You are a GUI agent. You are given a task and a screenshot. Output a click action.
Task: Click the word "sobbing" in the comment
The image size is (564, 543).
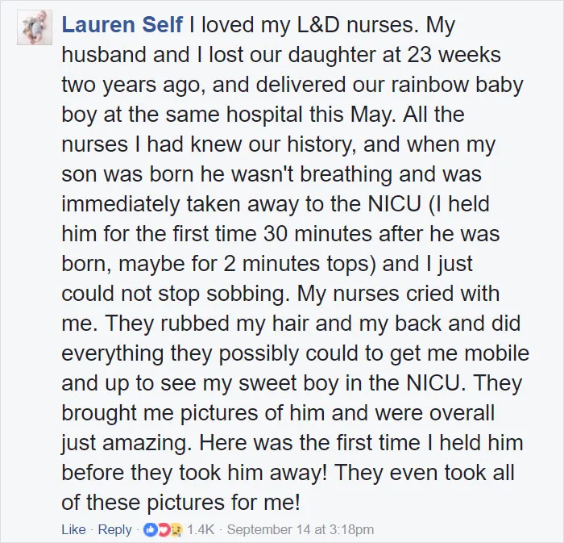(248, 294)
